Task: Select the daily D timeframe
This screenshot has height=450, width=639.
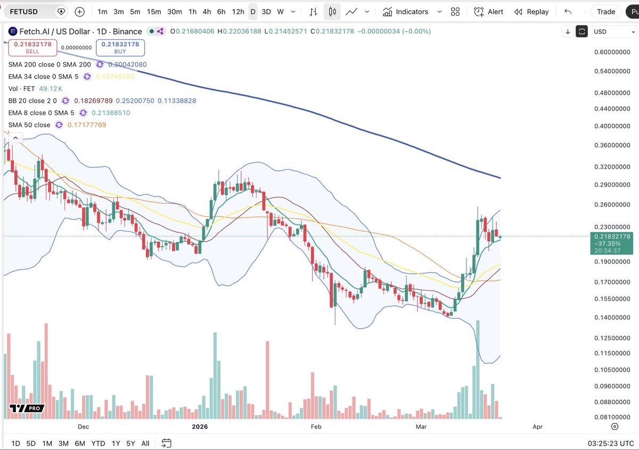Action: [x=253, y=12]
